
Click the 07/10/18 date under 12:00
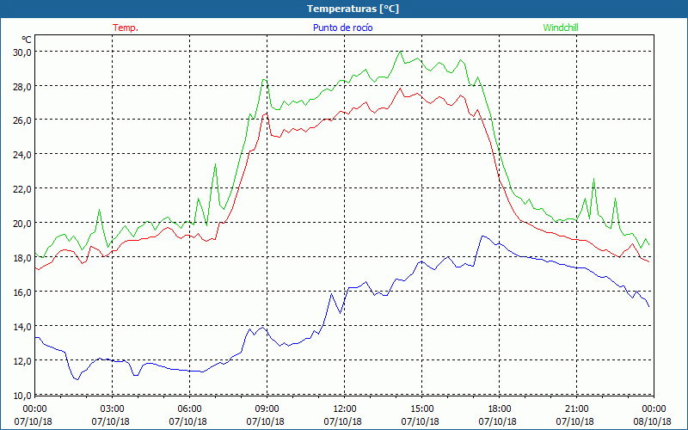pos(343,421)
